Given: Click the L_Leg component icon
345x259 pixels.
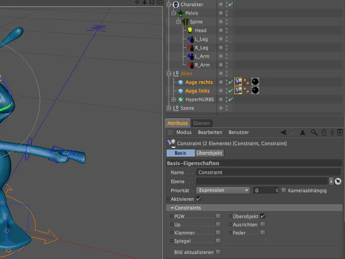Looking at the screenshot, I should pyautogui.click(x=190, y=39).
